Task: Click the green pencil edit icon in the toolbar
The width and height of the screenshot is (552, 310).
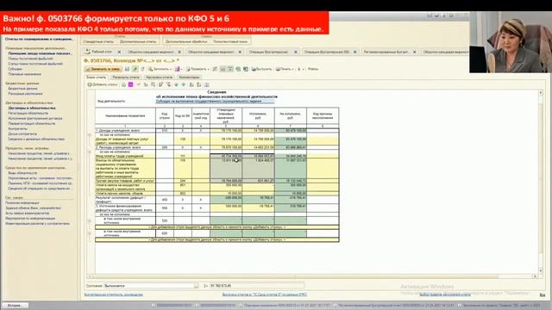Action: [135, 69]
